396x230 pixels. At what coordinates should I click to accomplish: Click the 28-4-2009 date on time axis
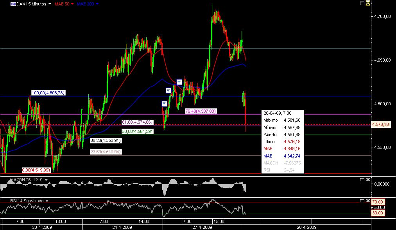pyautogui.click(x=306, y=227)
